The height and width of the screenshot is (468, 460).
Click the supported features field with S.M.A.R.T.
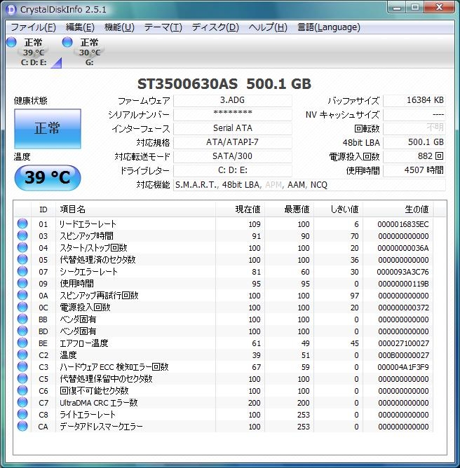pyautogui.click(x=309, y=185)
